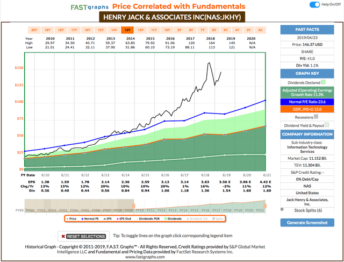Image resolution: width=344 pixels, height=262 pixels.
Task: Toggle the Help On/Off switch
Action: click(x=314, y=5)
